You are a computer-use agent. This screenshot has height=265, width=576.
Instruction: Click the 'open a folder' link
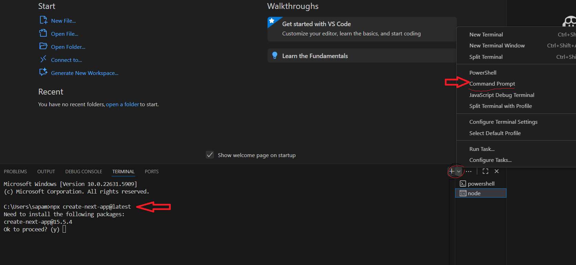[122, 104]
